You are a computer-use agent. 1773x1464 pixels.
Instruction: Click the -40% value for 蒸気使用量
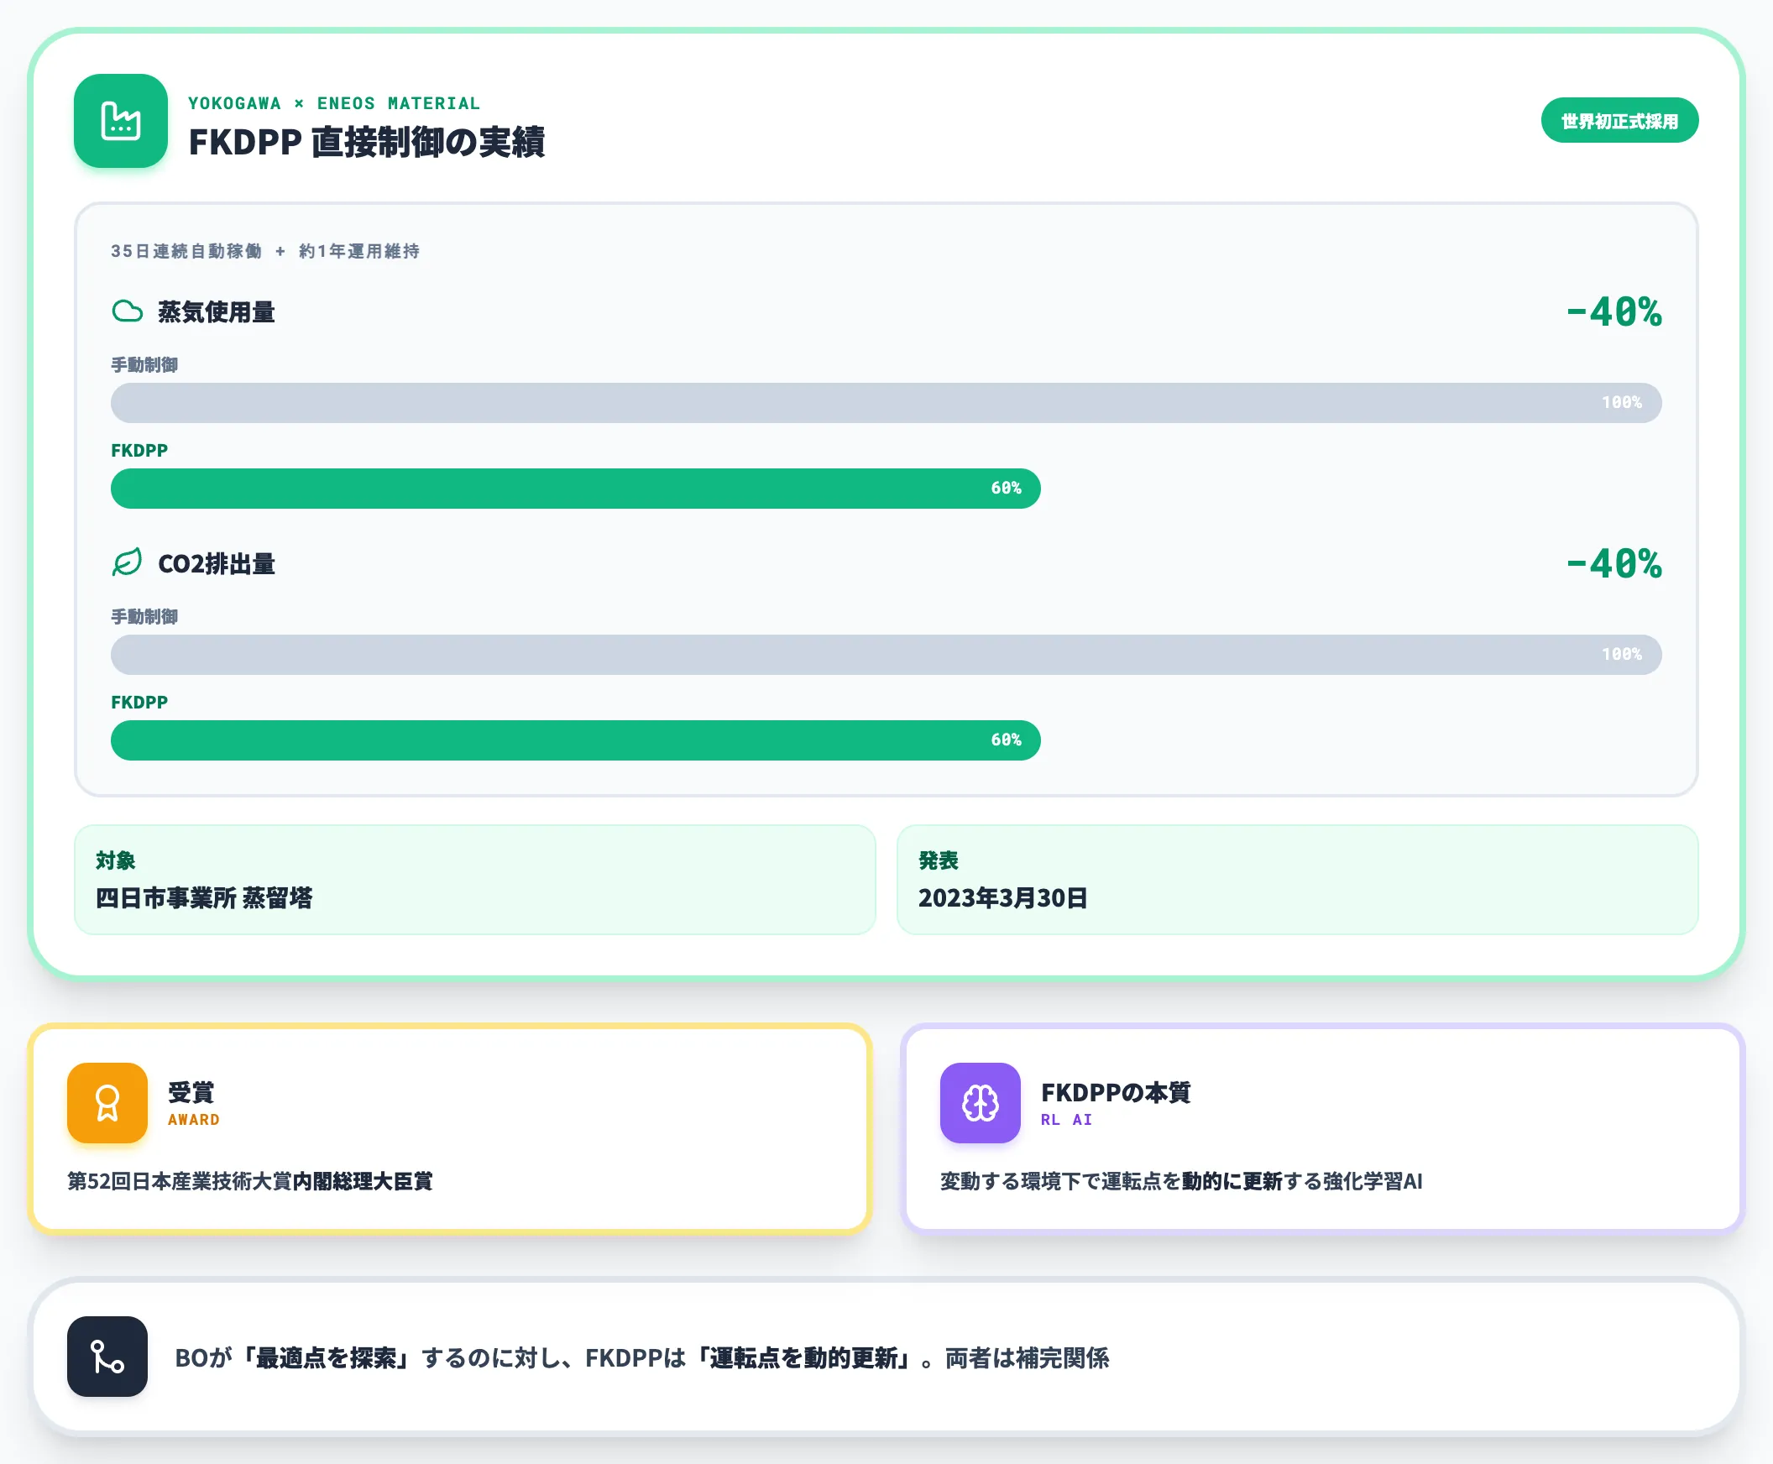[x=1613, y=312]
